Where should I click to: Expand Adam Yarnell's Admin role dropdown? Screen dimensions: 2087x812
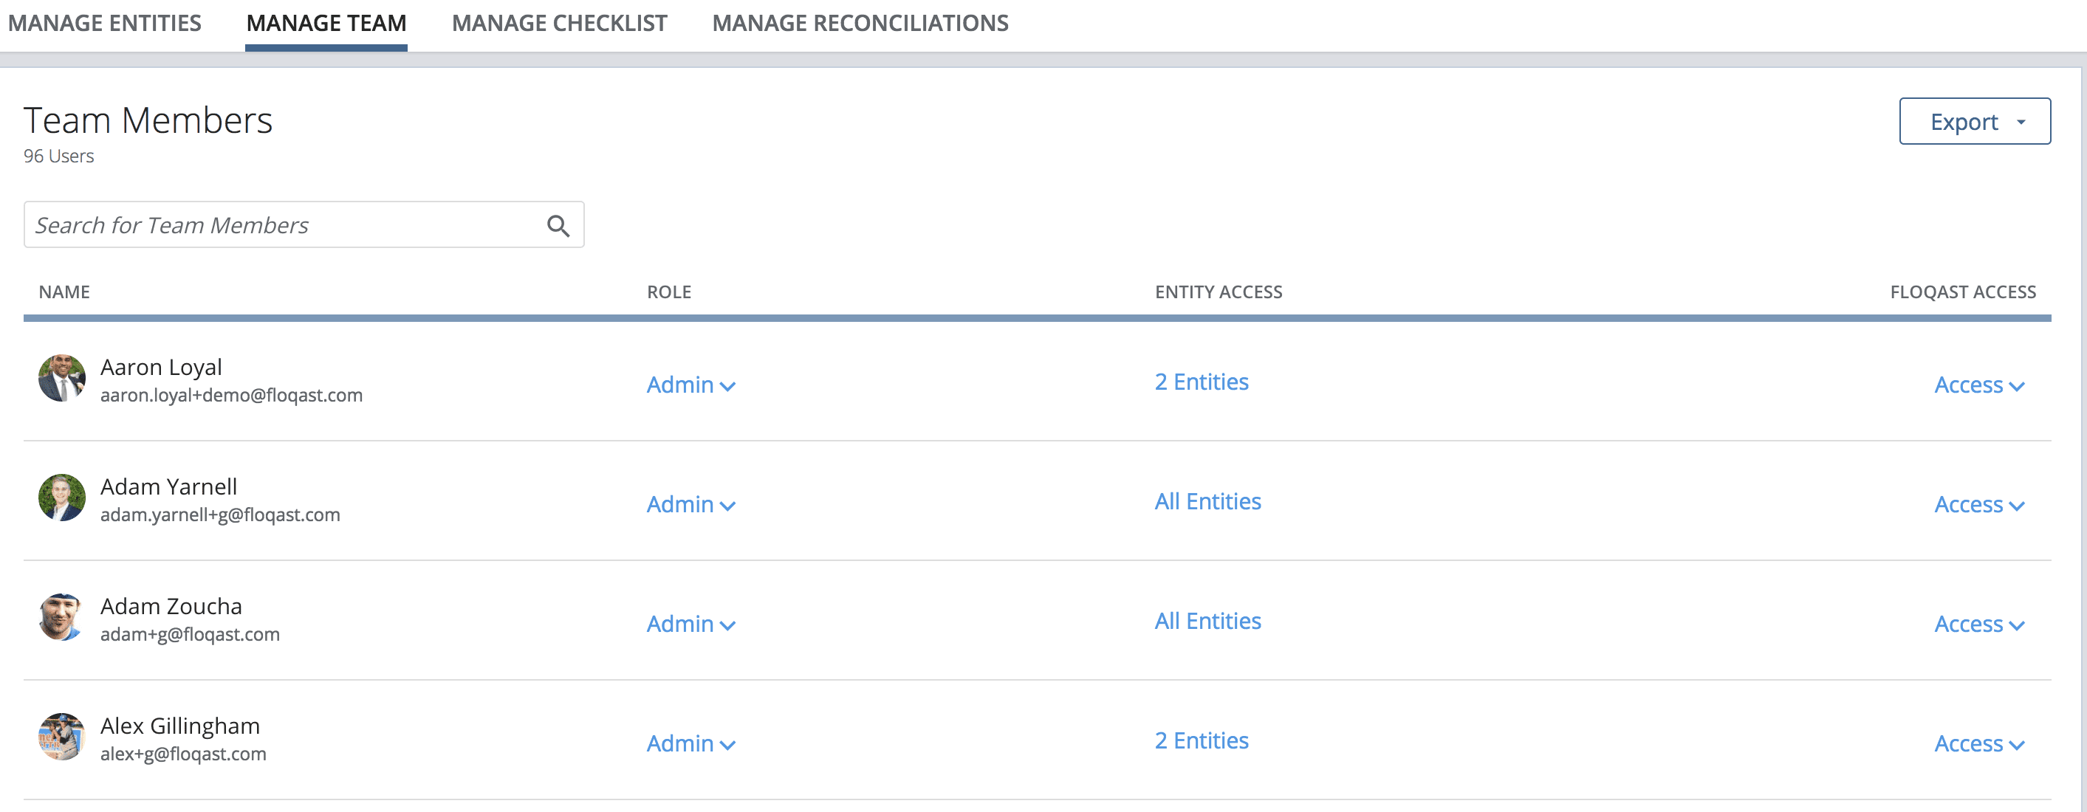691,505
